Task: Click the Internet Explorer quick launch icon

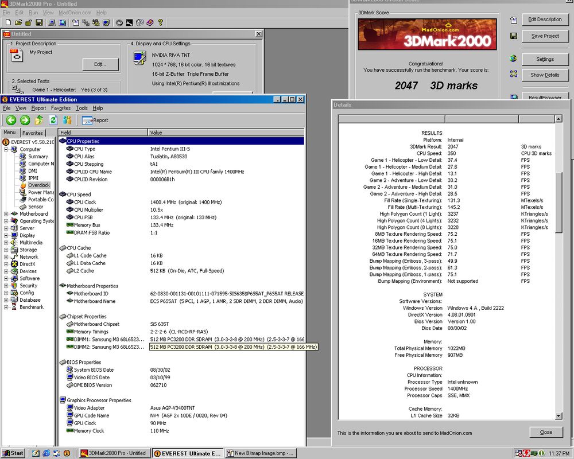Action: click(46, 453)
